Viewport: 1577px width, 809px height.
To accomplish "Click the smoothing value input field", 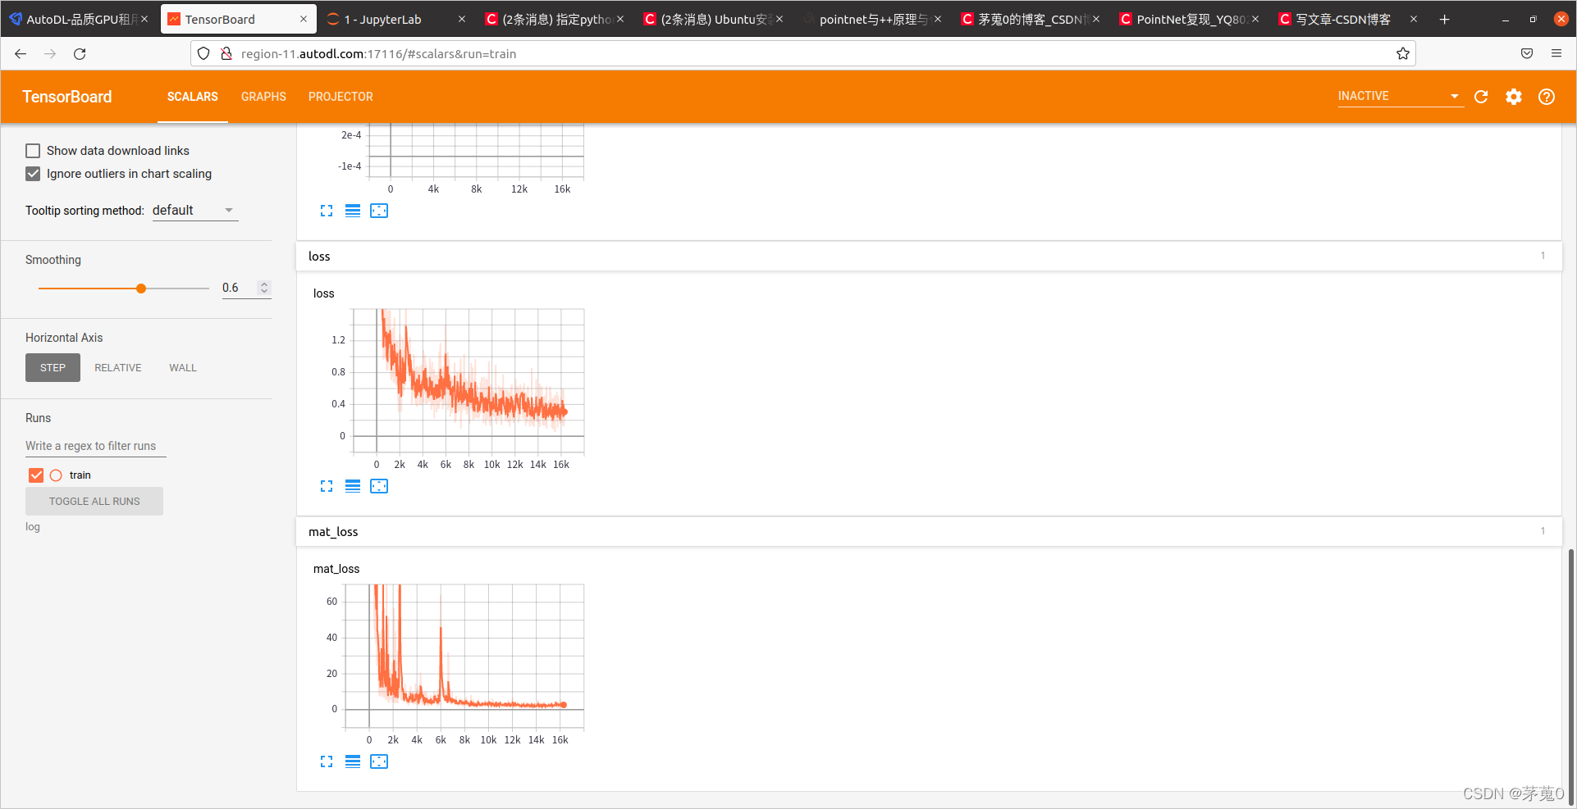I will (239, 288).
